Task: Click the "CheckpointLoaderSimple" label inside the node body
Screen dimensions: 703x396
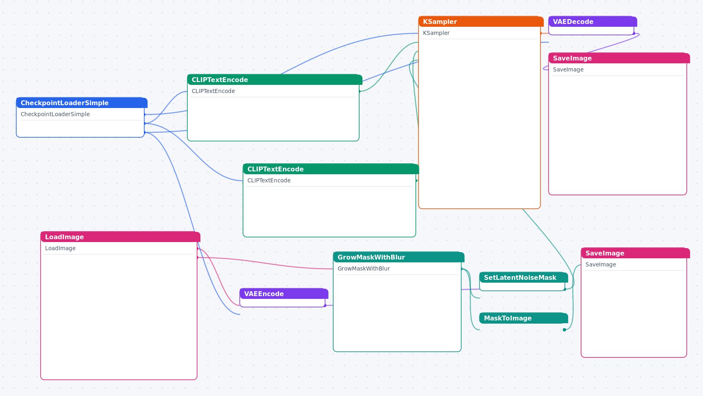Action: [x=55, y=114]
